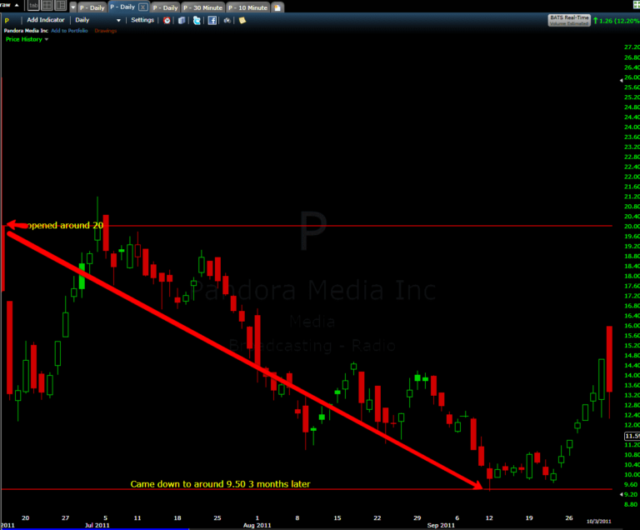Click the binoculars icon in toolbar
This screenshot has width=640, height=530.
(227, 20)
